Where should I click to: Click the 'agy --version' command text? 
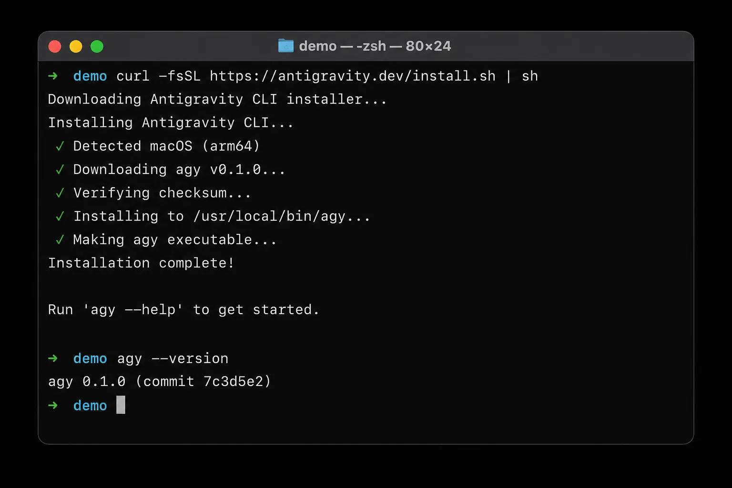(173, 358)
